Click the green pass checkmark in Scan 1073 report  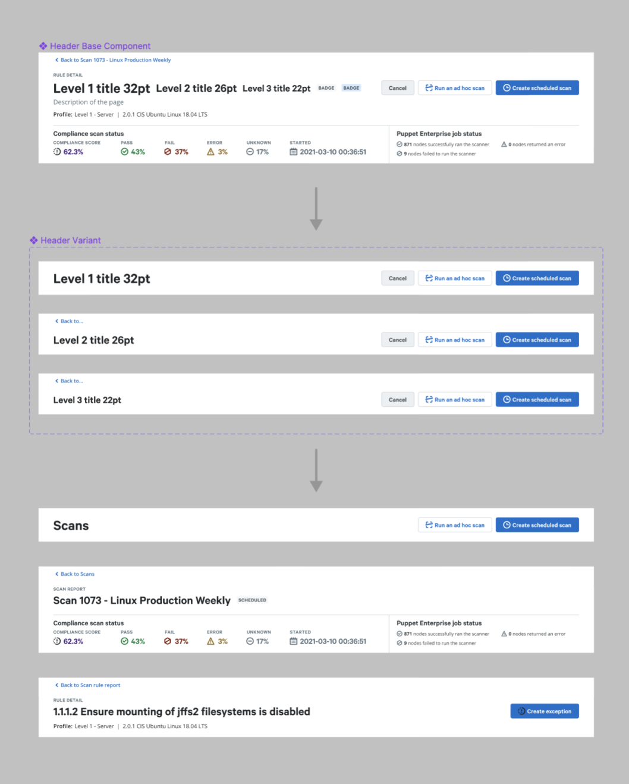point(125,641)
